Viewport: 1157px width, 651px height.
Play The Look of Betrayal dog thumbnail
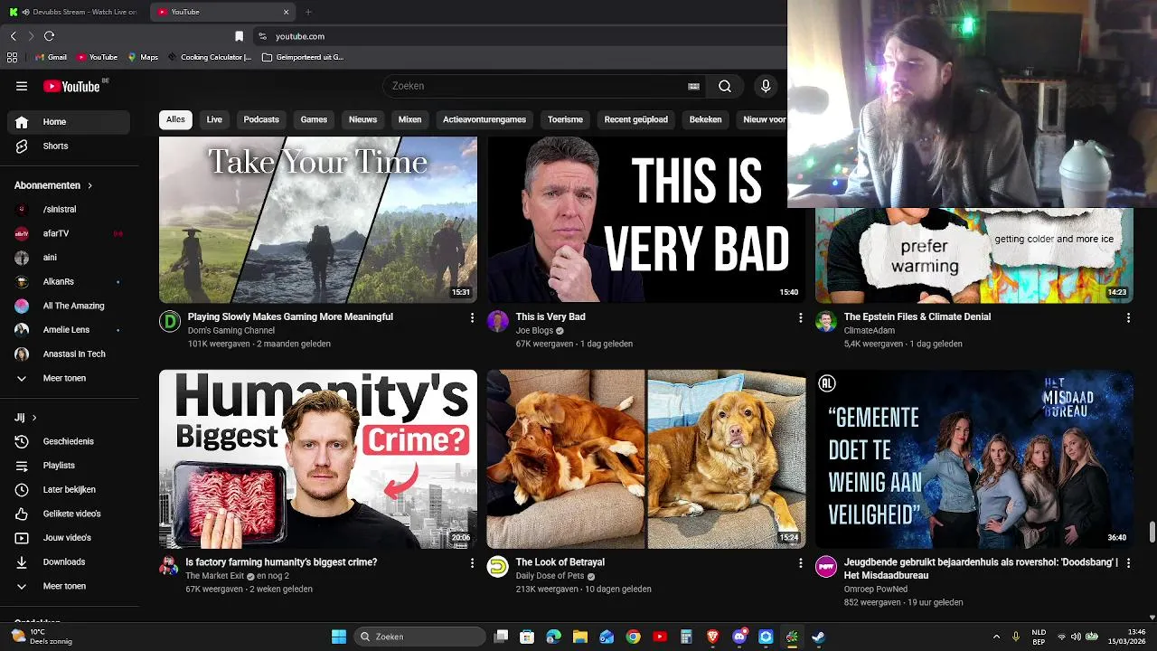tap(646, 459)
